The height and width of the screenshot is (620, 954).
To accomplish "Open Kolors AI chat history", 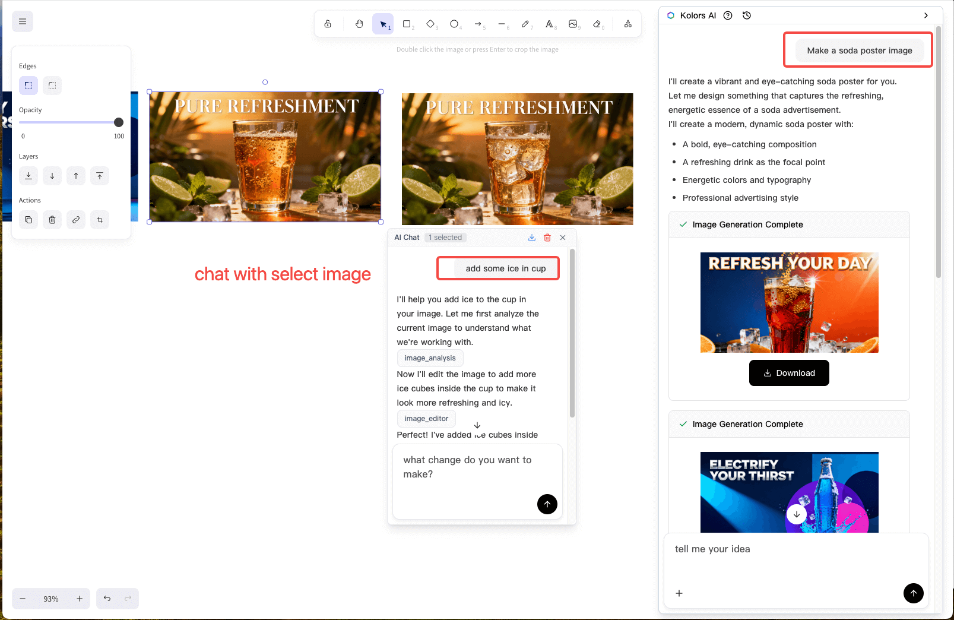I will tap(747, 15).
